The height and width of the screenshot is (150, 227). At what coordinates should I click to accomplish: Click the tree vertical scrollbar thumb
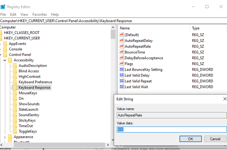point(113,34)
